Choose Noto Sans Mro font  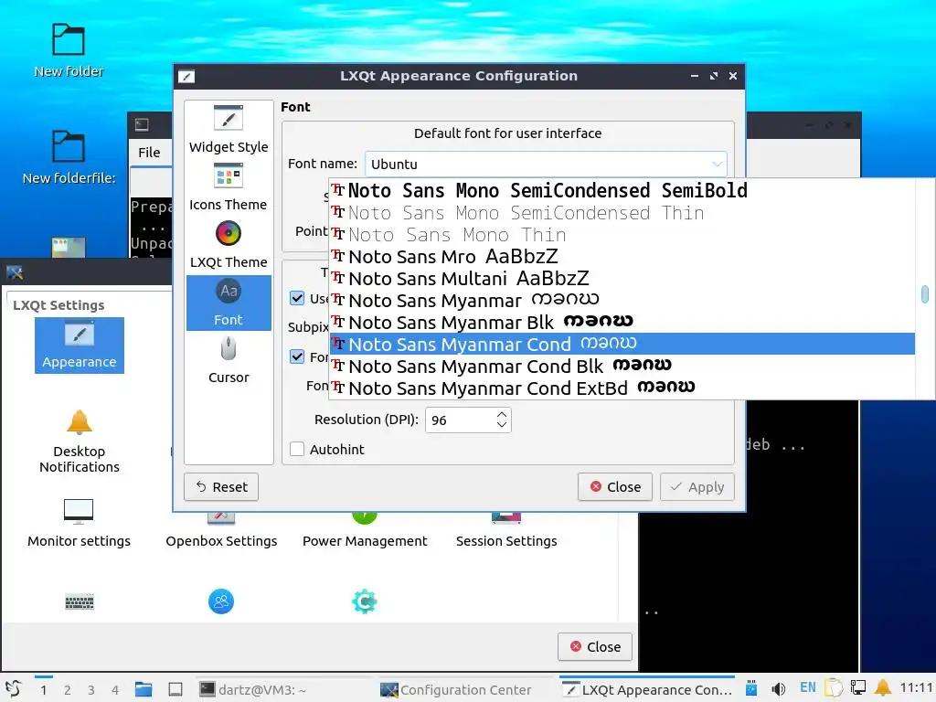tap(622, 257)
